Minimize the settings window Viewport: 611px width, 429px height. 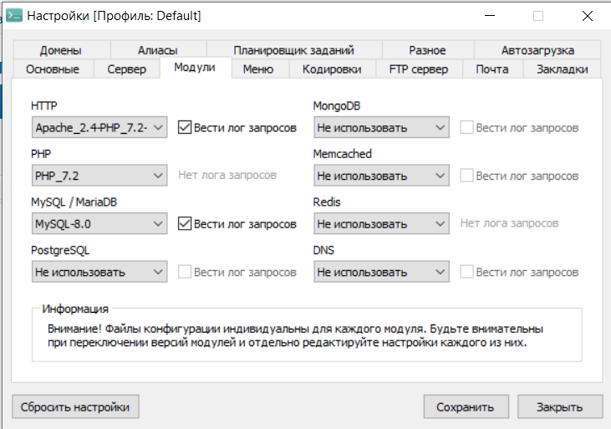click(x=493, y=16)
